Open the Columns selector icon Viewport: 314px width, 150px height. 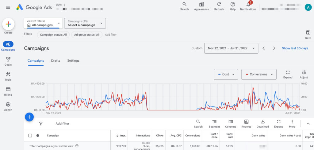231,122
